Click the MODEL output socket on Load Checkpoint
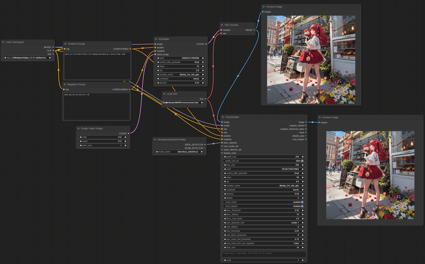 point(53,47)
